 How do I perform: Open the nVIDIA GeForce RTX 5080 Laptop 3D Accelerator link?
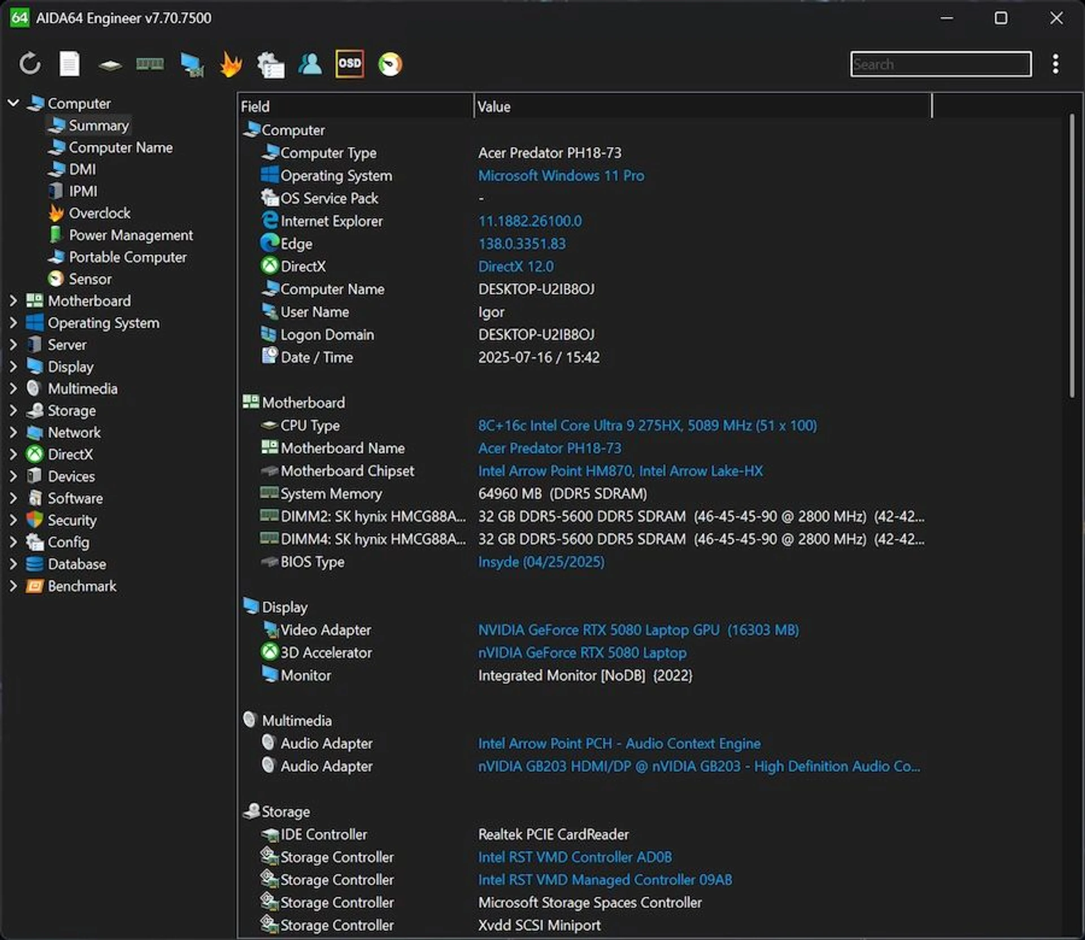coord(583,652)
